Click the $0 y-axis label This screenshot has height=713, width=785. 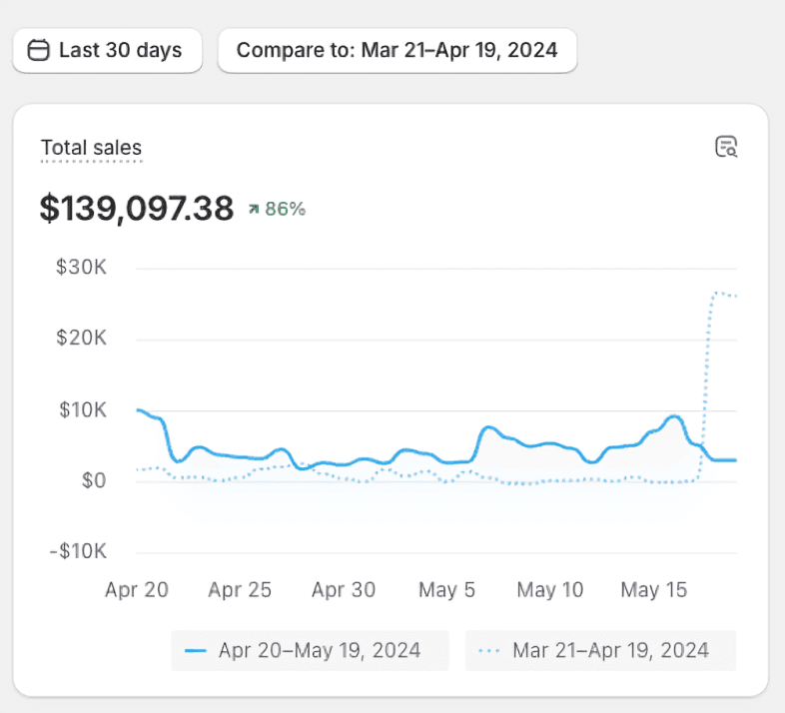tap(93, 481)
